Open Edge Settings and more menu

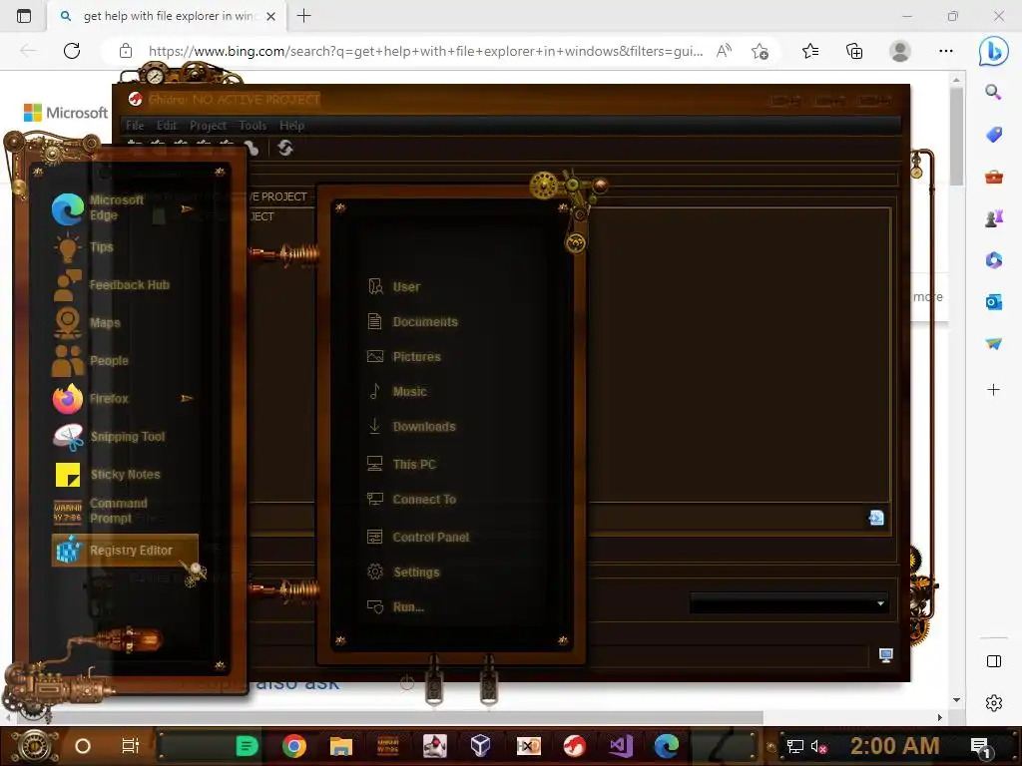click(946, 51)
